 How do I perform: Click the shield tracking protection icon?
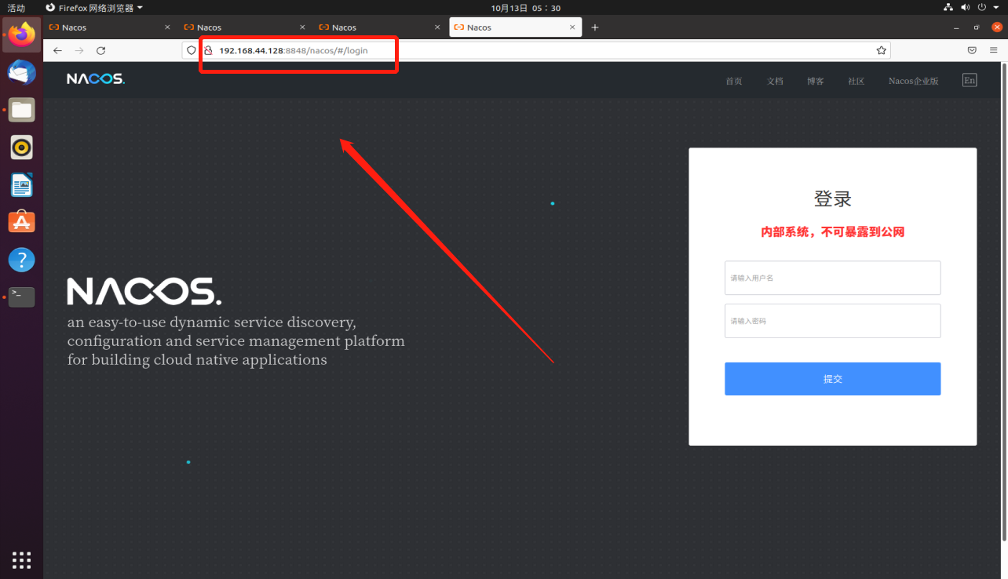click(x=191, y=50)
